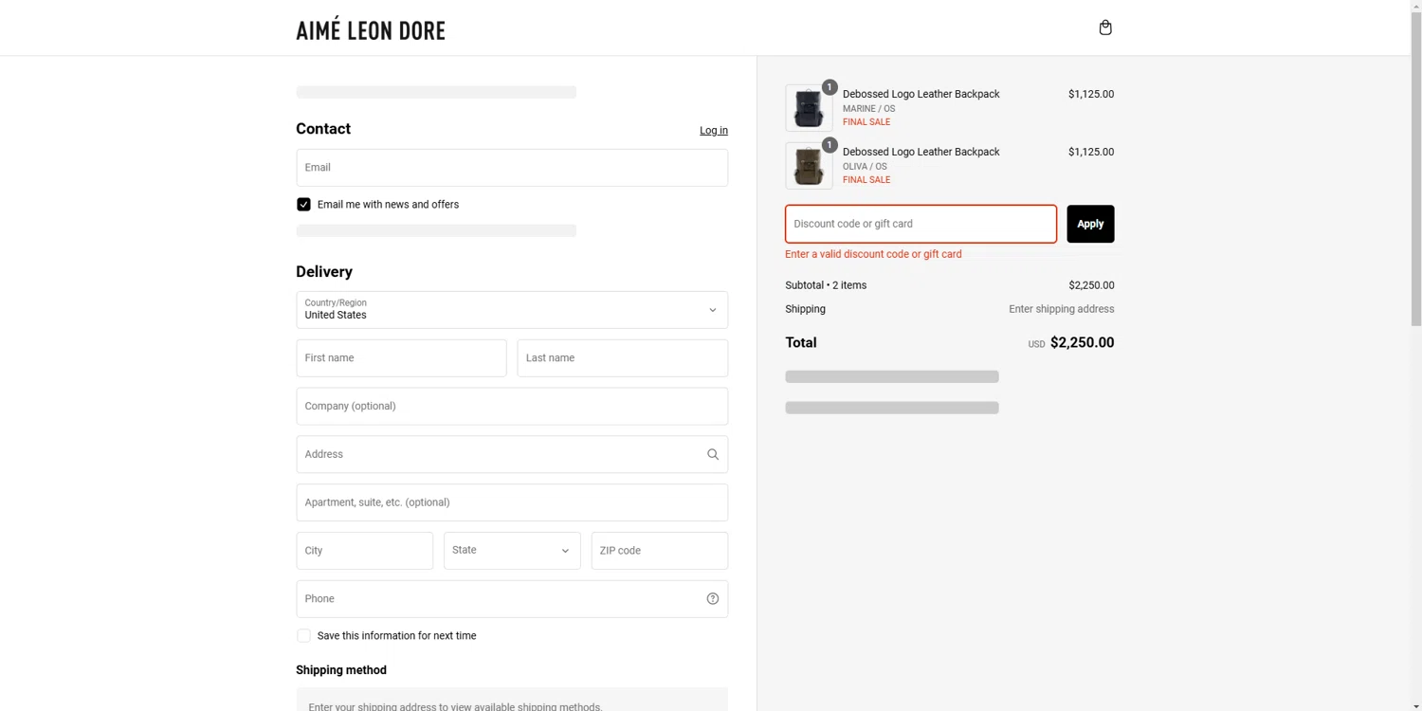This screenshot has width=1422, height=711.
Task: Open the shopping bag cart icon
Action: (x=1105, y=27)
